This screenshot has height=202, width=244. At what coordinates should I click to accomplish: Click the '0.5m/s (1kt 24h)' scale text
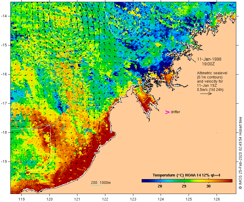pyautogui.click(x=210, y=90)
